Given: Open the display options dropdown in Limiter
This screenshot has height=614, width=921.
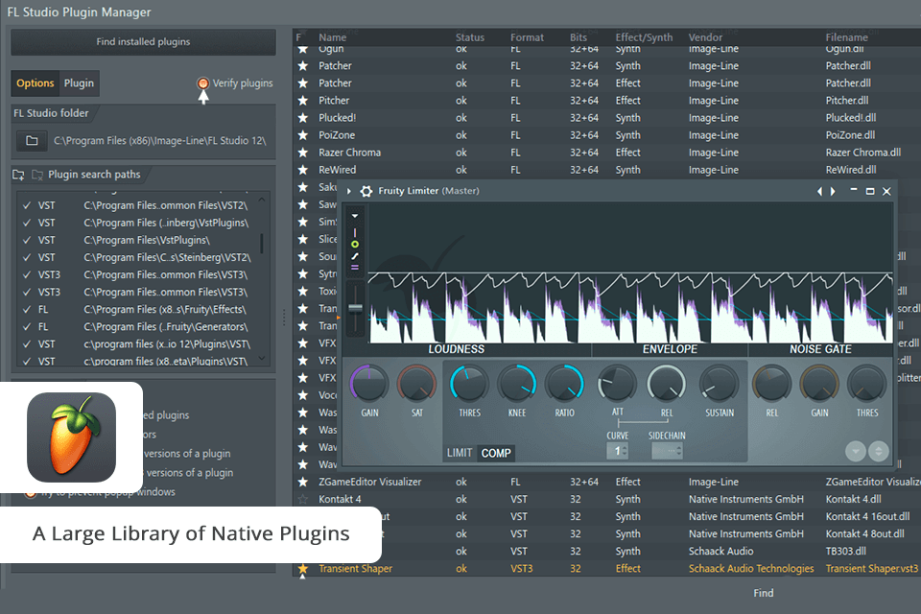Looking at the screenshot, I should [355, 216].
